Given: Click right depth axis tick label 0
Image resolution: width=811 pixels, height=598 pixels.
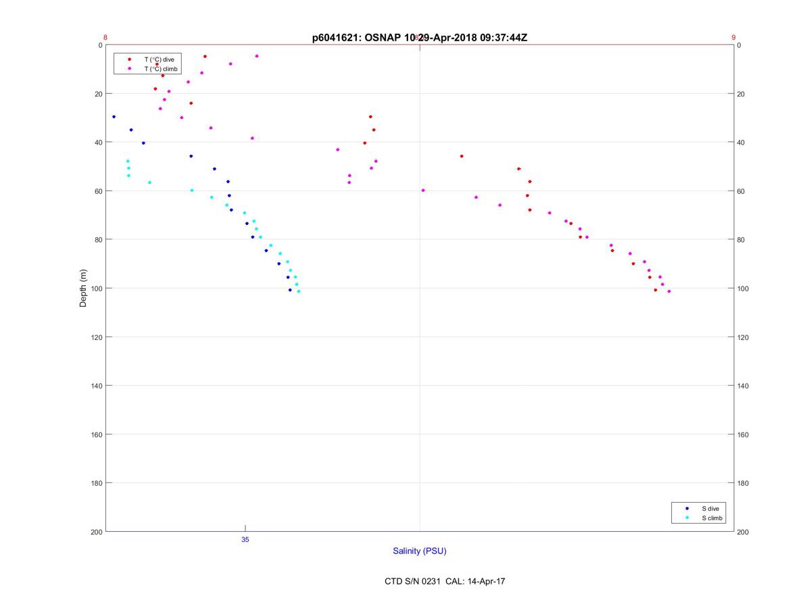Looking at the screenshot, I should [x=739, y=45].
